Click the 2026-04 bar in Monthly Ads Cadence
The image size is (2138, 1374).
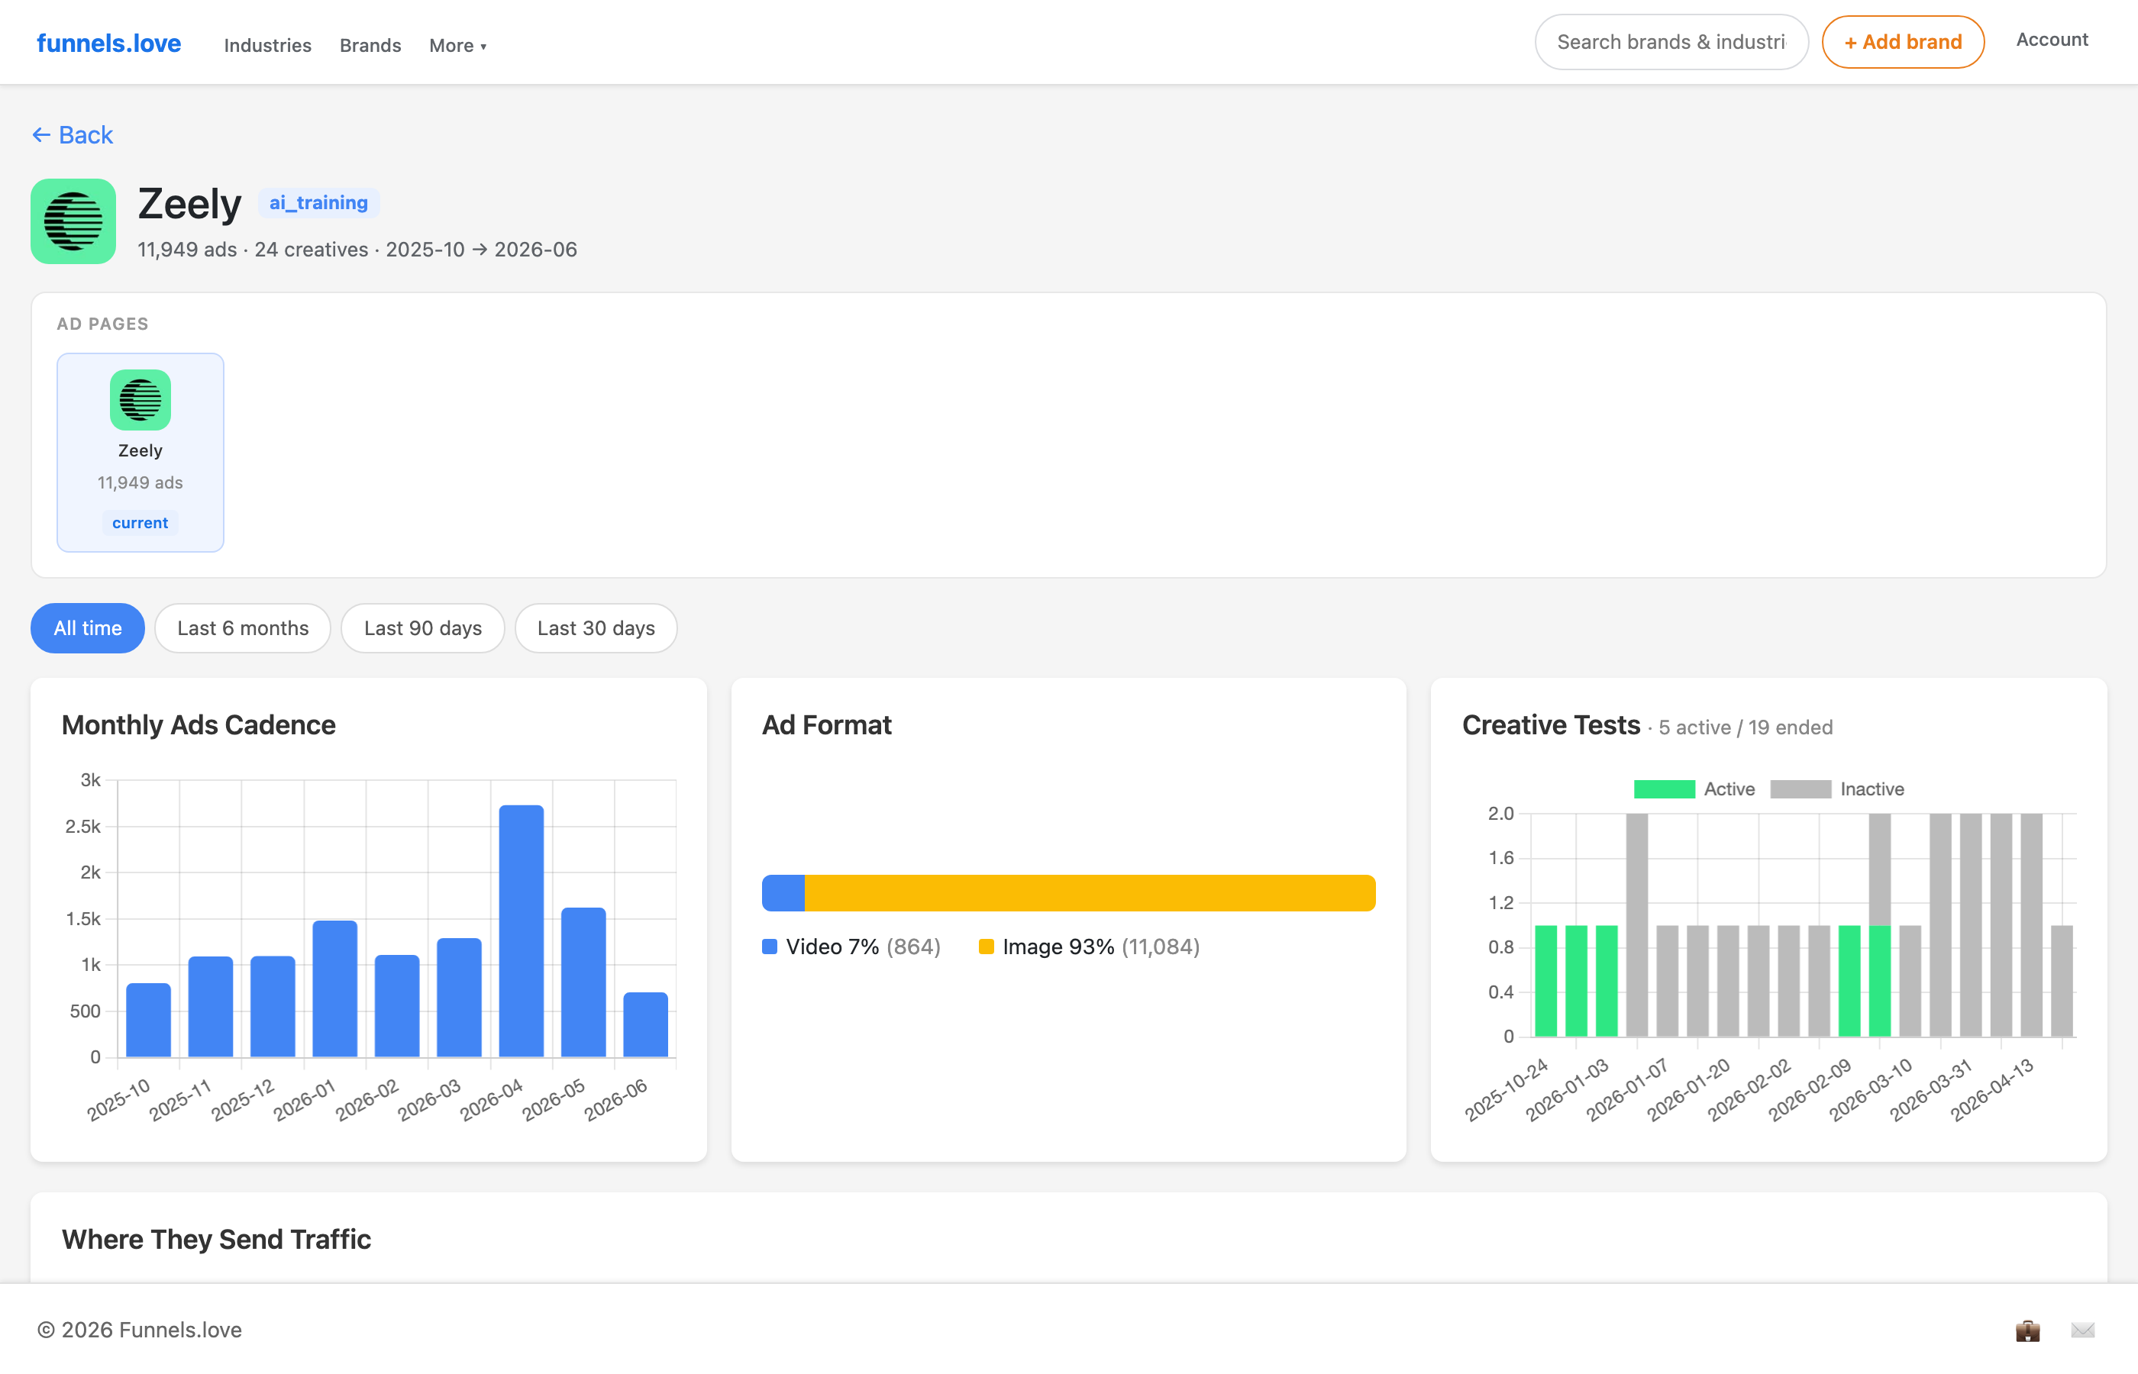click(521, 931)
